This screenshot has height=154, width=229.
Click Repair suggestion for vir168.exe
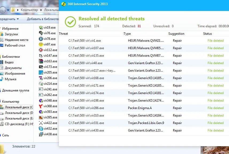point(177,78)
